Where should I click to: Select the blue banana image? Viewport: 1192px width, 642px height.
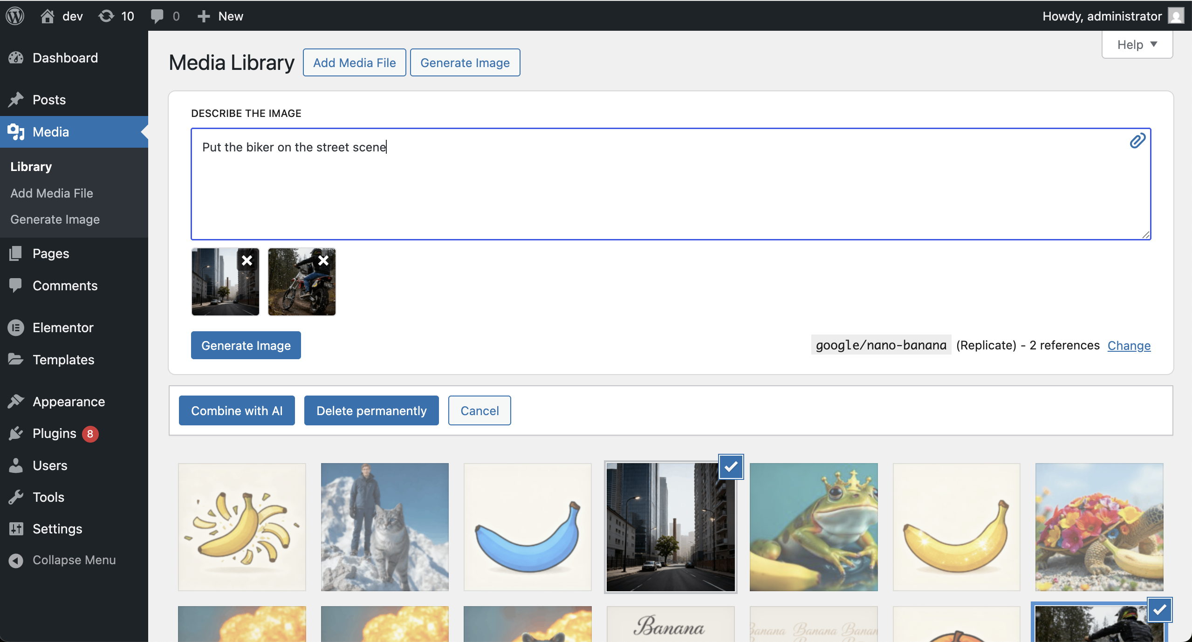[527, 527]
